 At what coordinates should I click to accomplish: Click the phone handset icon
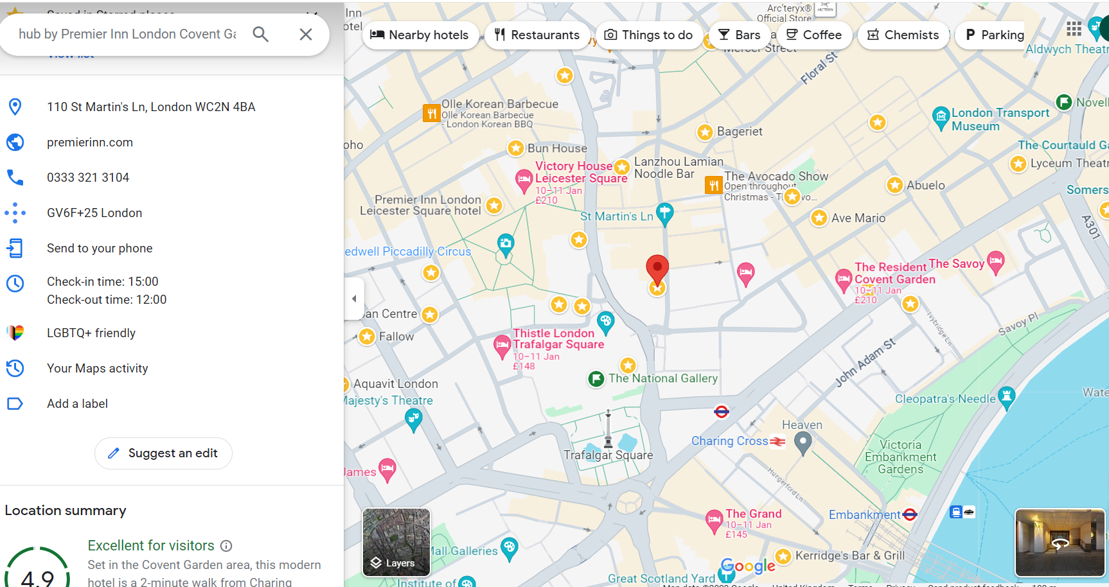[15, 177]
